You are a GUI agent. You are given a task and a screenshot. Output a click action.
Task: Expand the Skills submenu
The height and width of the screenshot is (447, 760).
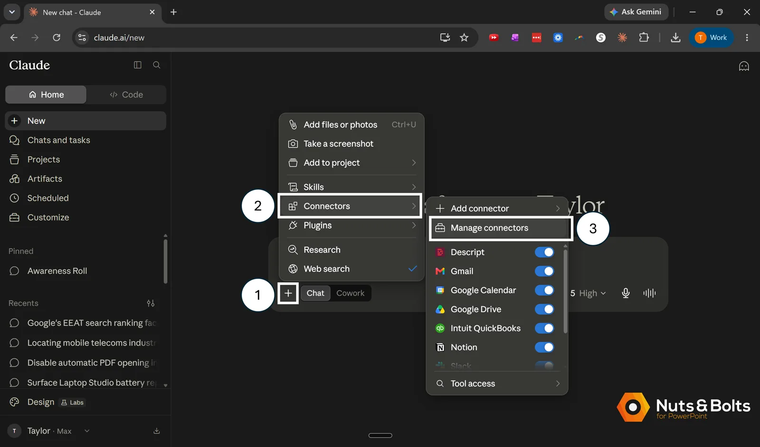tap(351, 187)
